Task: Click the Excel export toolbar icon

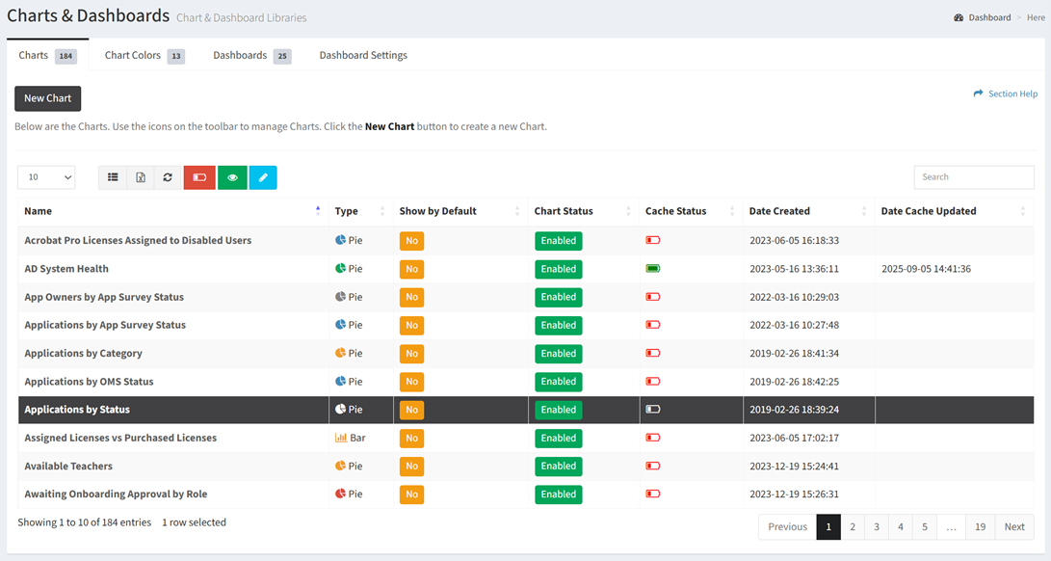Action: (x=141, y=177)
